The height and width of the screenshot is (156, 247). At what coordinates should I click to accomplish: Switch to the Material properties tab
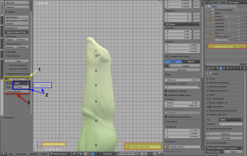(x=241, y=68)
